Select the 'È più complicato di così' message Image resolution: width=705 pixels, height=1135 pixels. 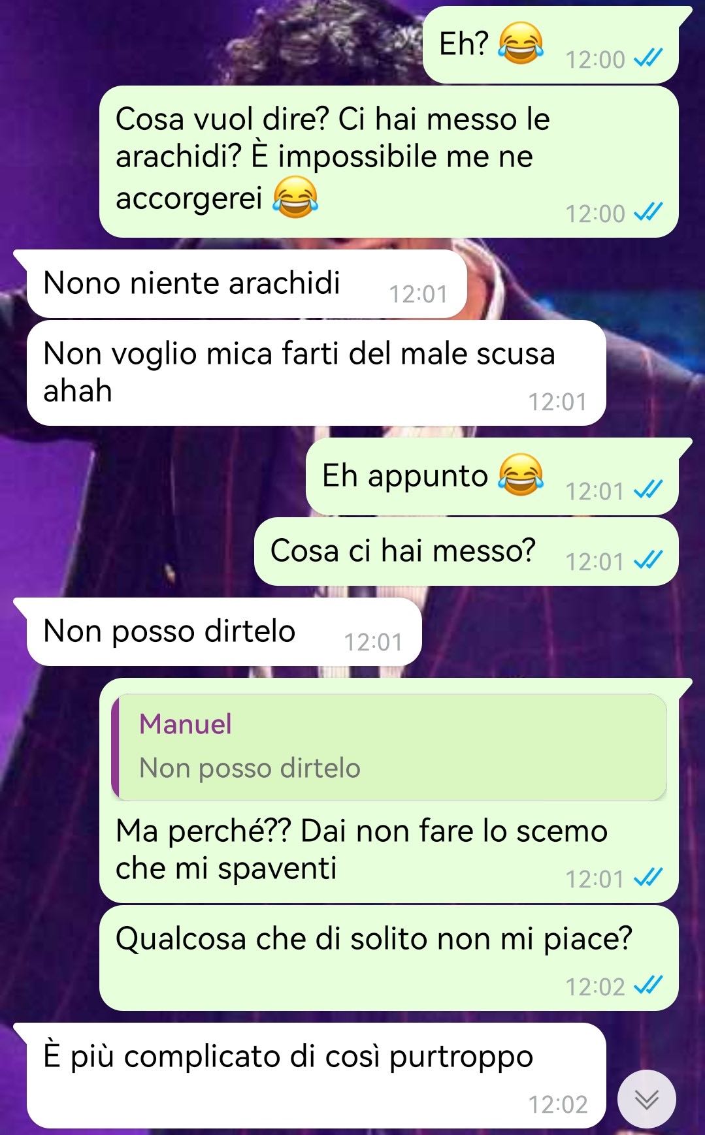click(316, 1076)
